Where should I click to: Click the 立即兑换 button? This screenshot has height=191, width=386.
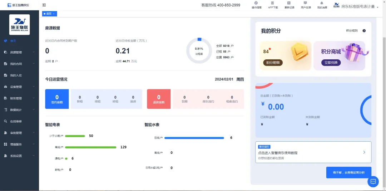[331, 63]
